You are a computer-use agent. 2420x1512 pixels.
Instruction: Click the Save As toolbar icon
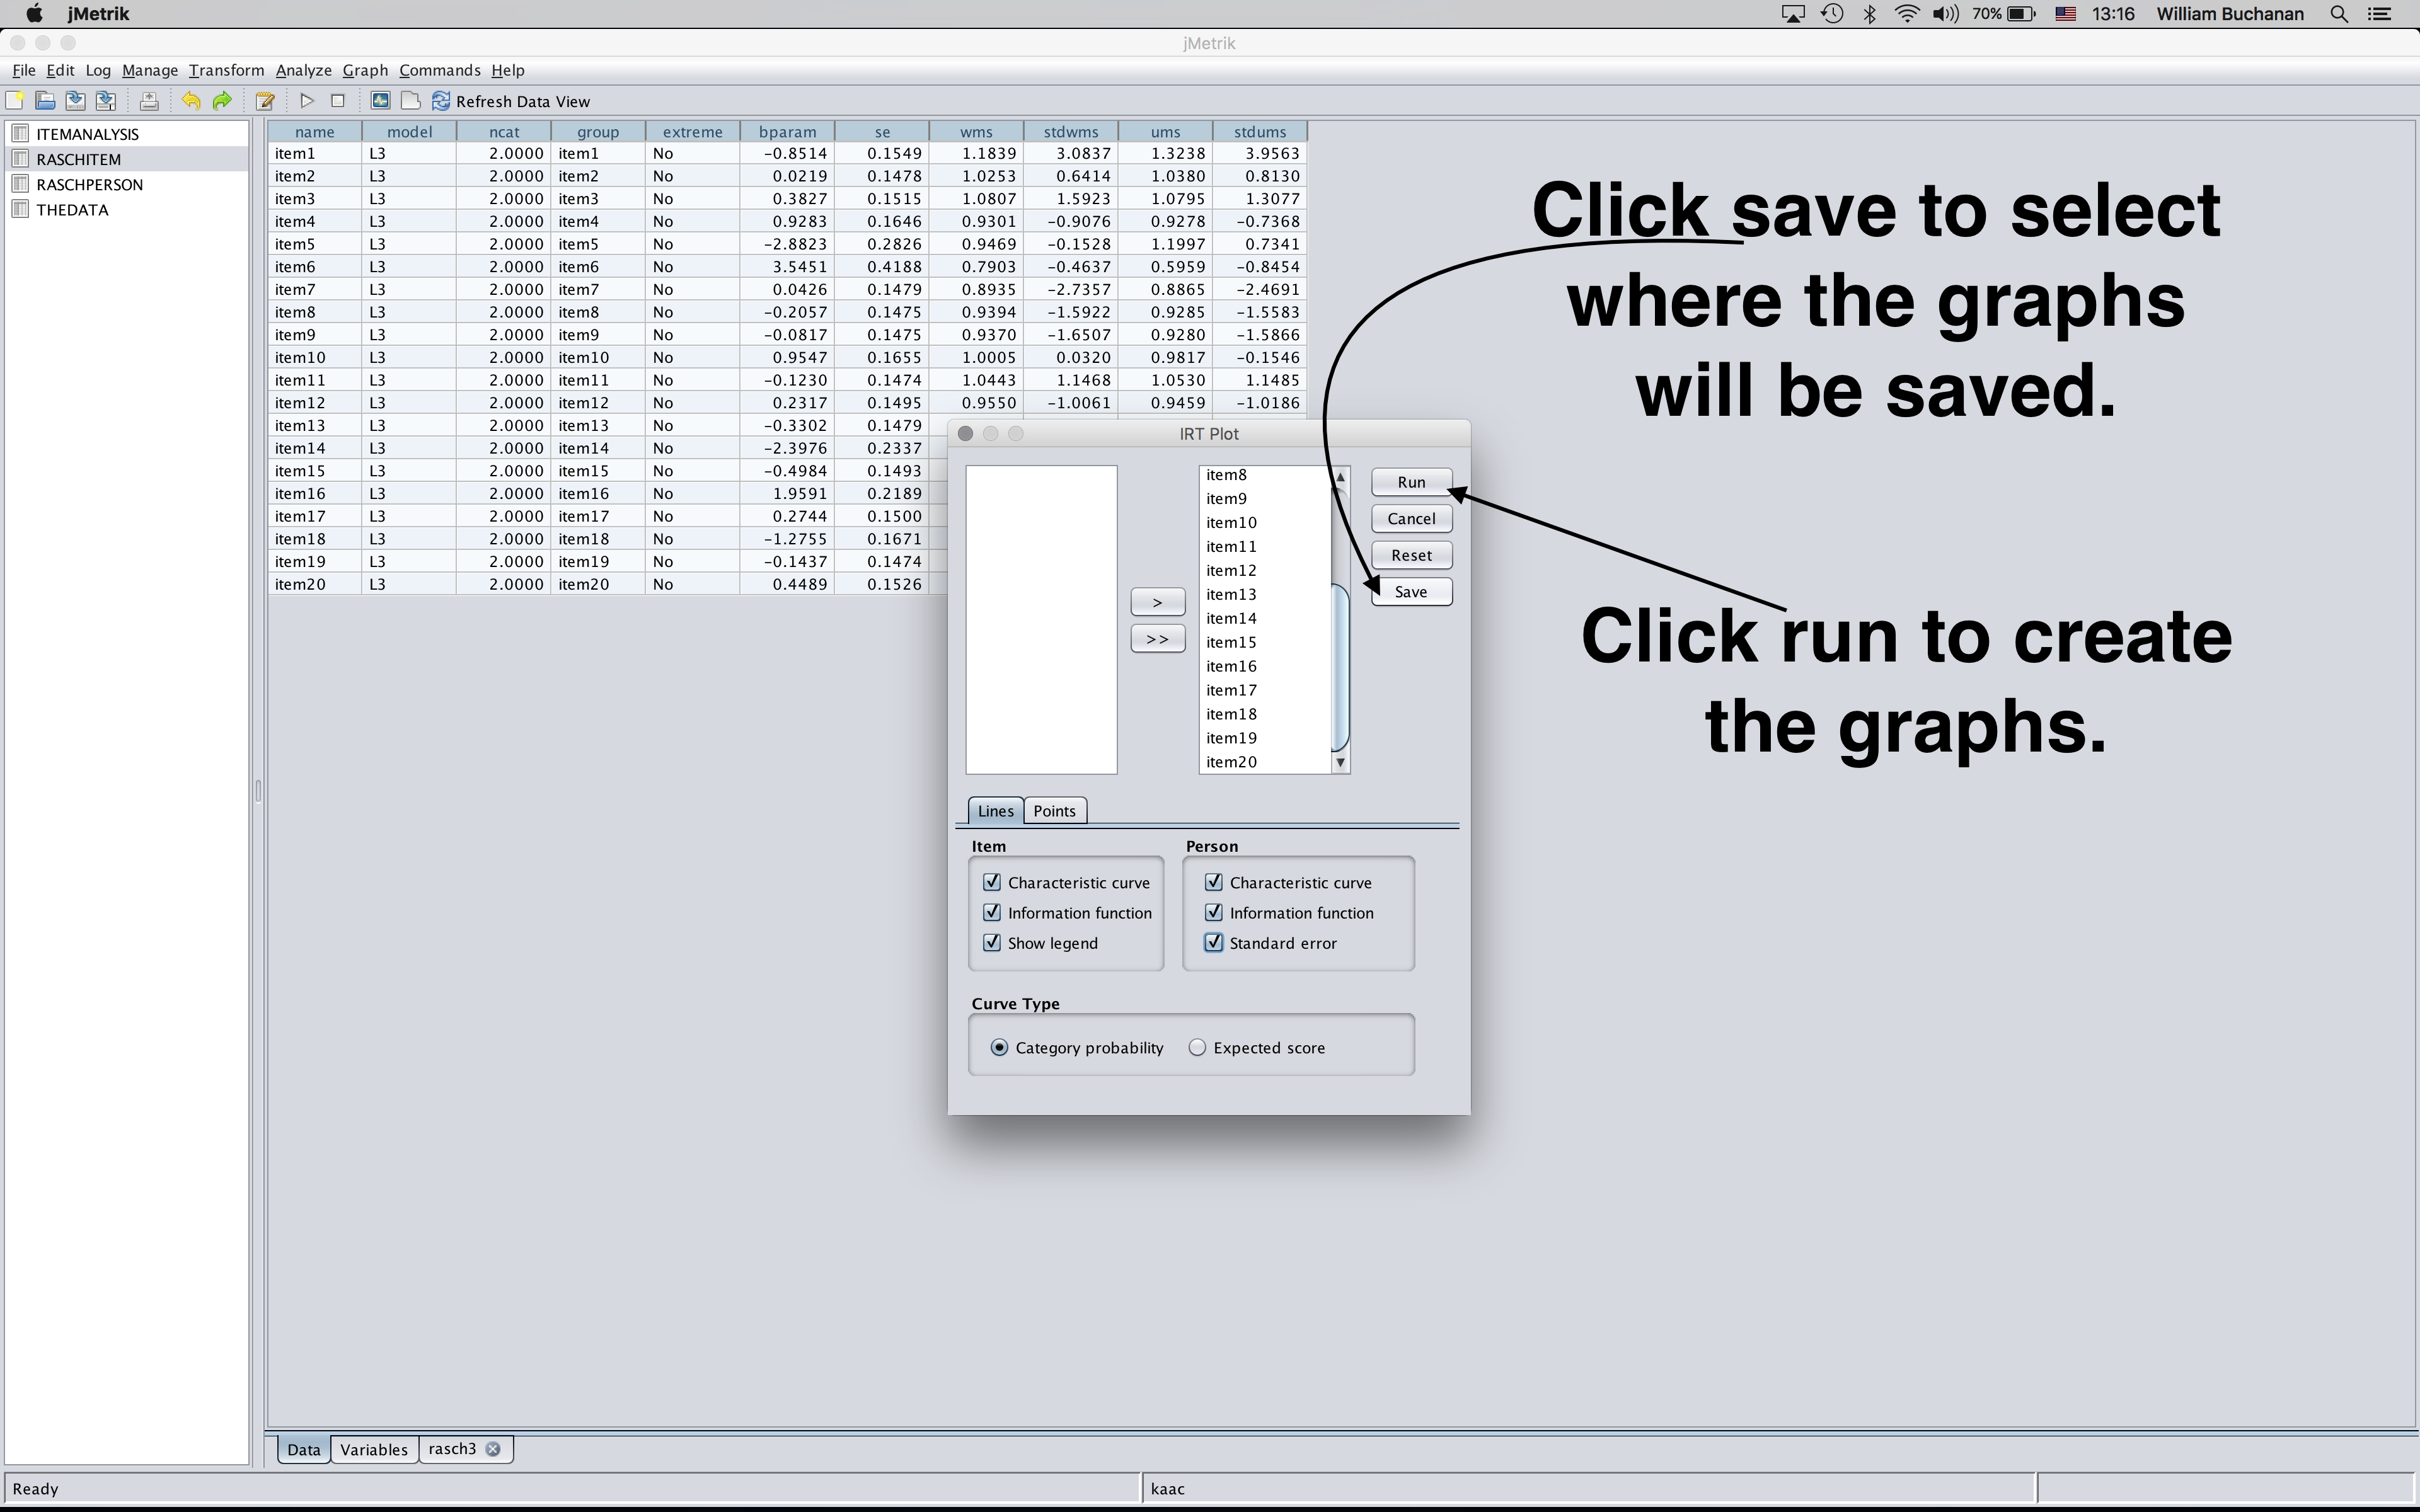coord(106,101)
